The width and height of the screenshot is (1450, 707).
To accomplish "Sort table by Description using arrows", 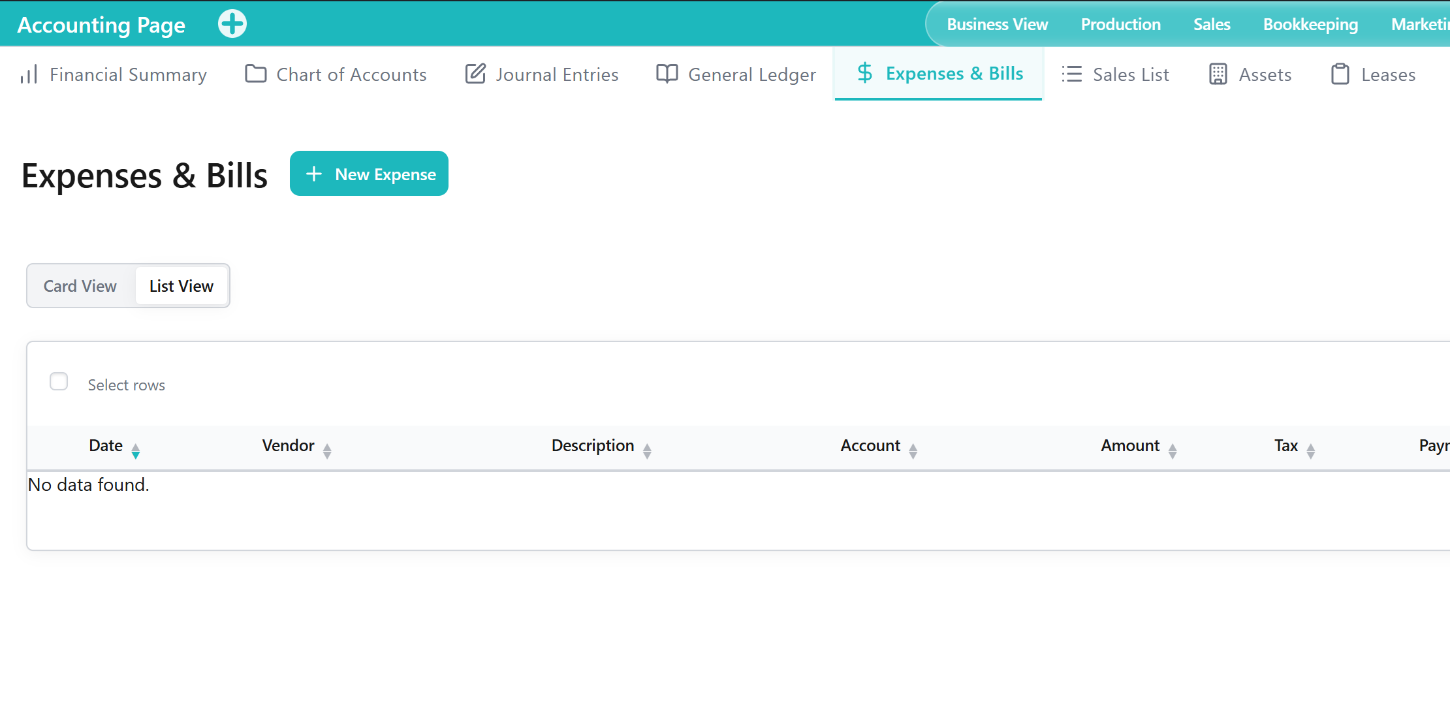I will [x=647, y=450].
